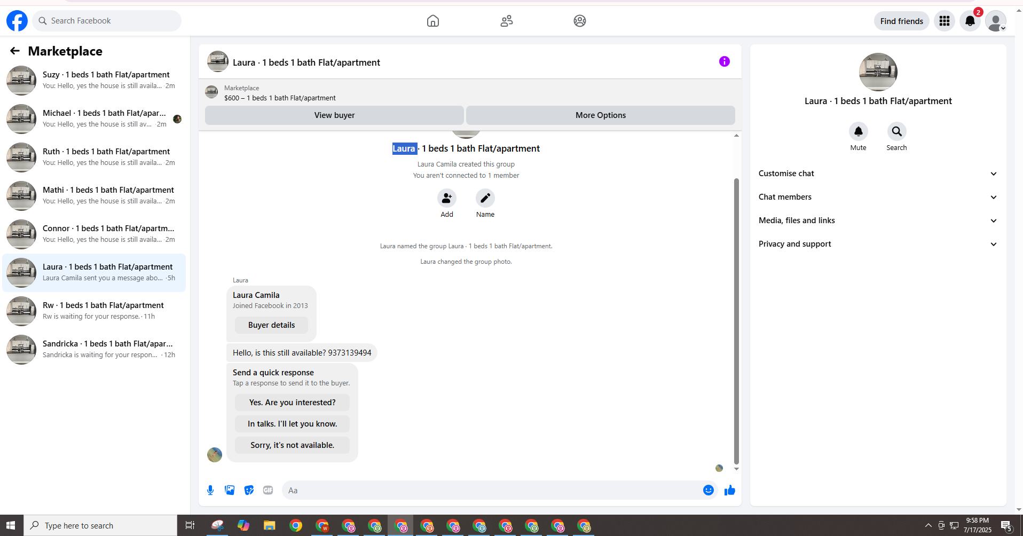Choose a GIF

tap(268, 490)
